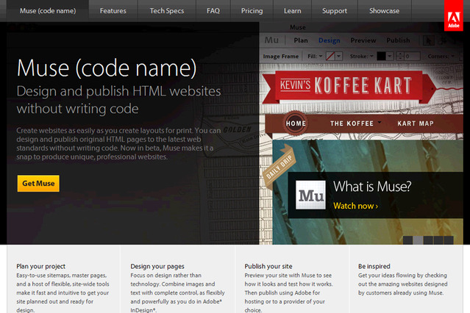470x313 pixels.
Task: Open the Corners dropdown
Action: [x=441, y=56]
